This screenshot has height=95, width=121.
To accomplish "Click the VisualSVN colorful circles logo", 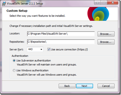I will coord(98,14).
